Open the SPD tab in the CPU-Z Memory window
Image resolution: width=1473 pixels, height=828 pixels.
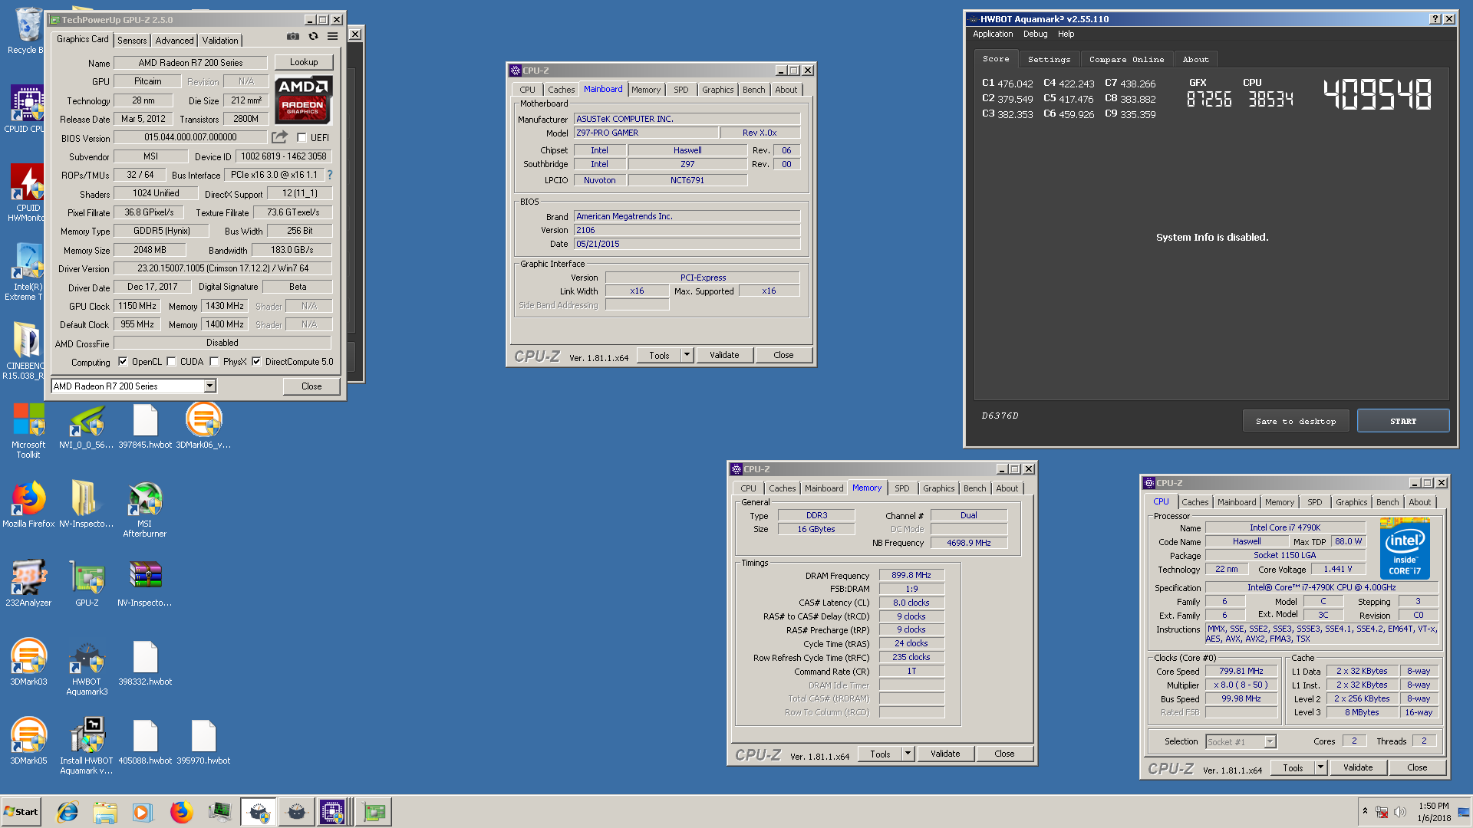coord(902,488)
